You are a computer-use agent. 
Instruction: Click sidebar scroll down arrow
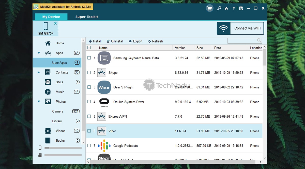[x=83, y=142]
